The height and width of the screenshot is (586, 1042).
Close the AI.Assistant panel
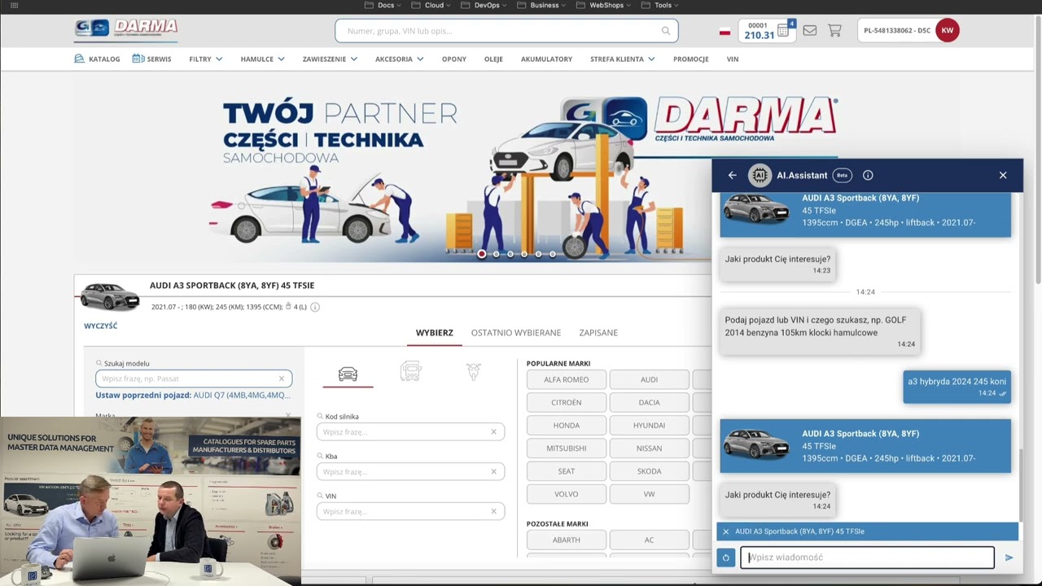point(1003,175)
